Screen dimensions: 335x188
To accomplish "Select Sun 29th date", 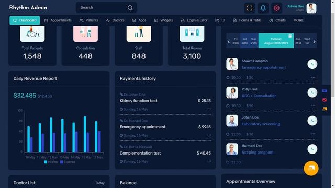I will 254,41.
